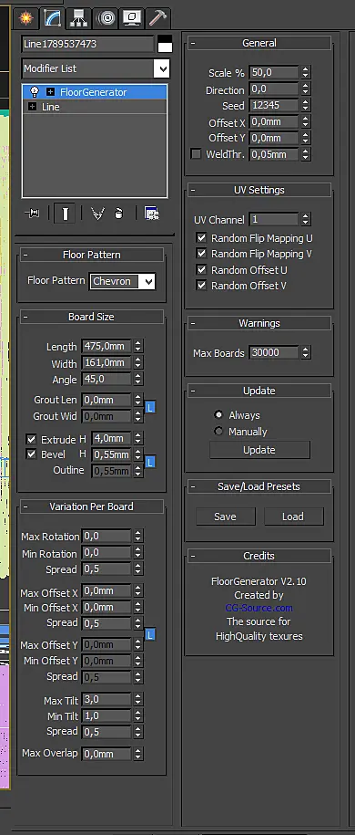This screenshot has width=355, height=835.
Task: Select the Always update radio button
Action: click(x=218, y=414)
